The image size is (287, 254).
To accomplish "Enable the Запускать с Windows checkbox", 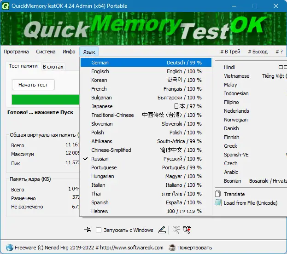I will click(99, 230).
